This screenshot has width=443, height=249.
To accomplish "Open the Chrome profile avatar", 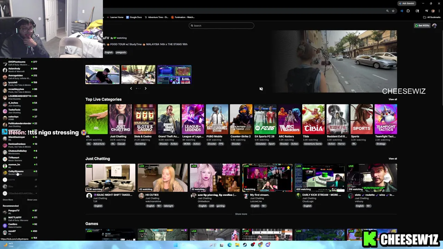I will pyautogui.click(x=433, y=11).
